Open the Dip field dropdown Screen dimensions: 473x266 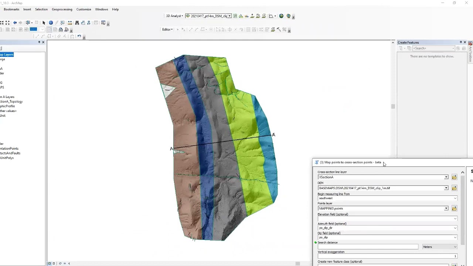pos(455,237)
